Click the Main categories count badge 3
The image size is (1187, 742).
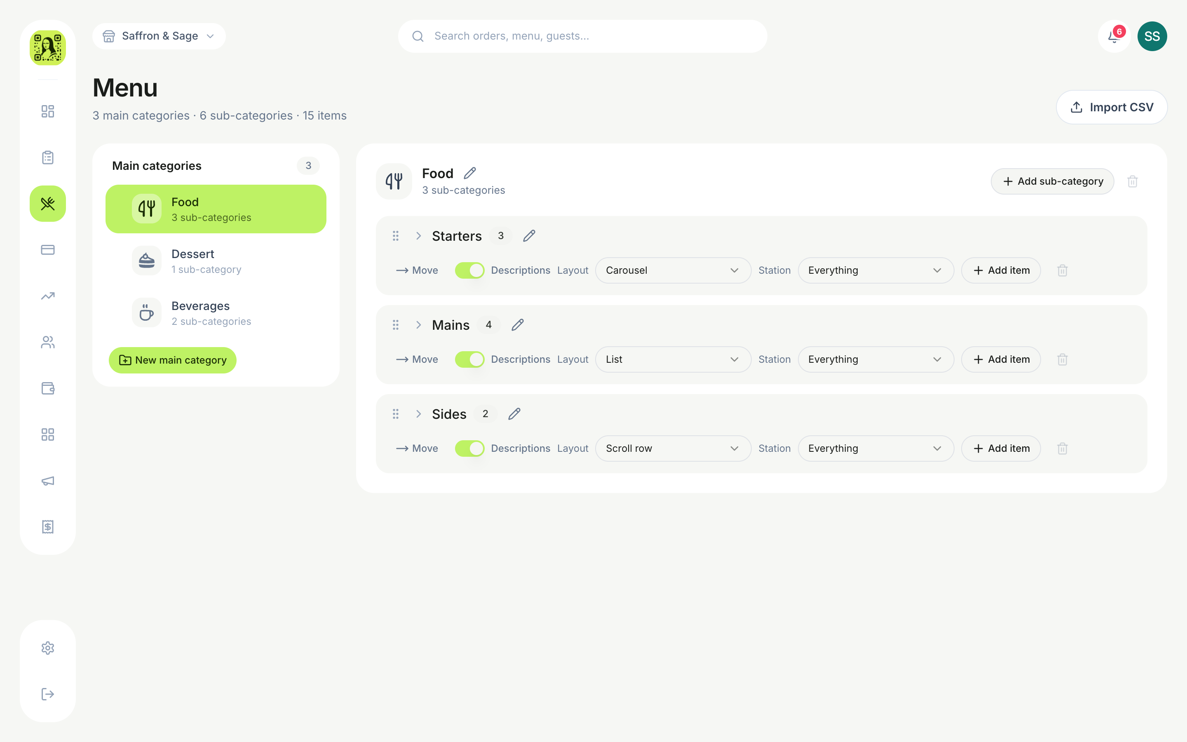coord(308,166)
